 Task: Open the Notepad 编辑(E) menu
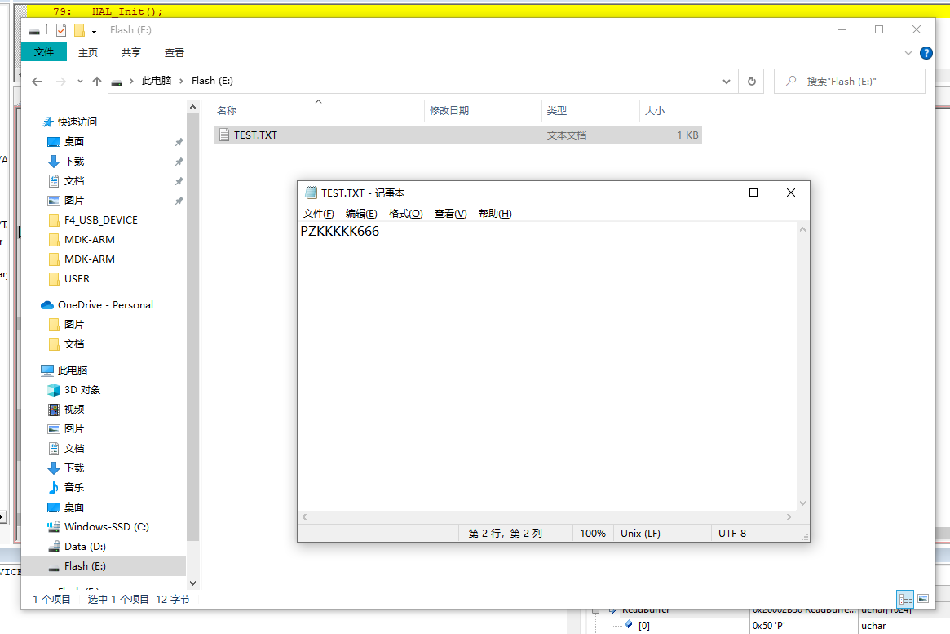(361, 213)
